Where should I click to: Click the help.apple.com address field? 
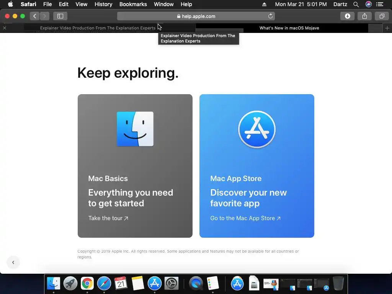point(196,16)
